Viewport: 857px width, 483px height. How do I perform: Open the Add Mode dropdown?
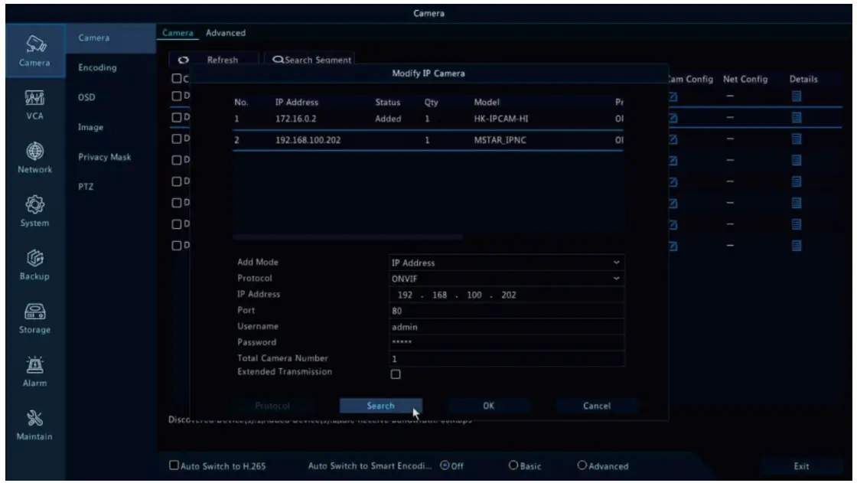506,263
